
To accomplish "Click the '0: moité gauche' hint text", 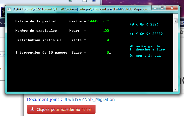I will click(145, 46).
